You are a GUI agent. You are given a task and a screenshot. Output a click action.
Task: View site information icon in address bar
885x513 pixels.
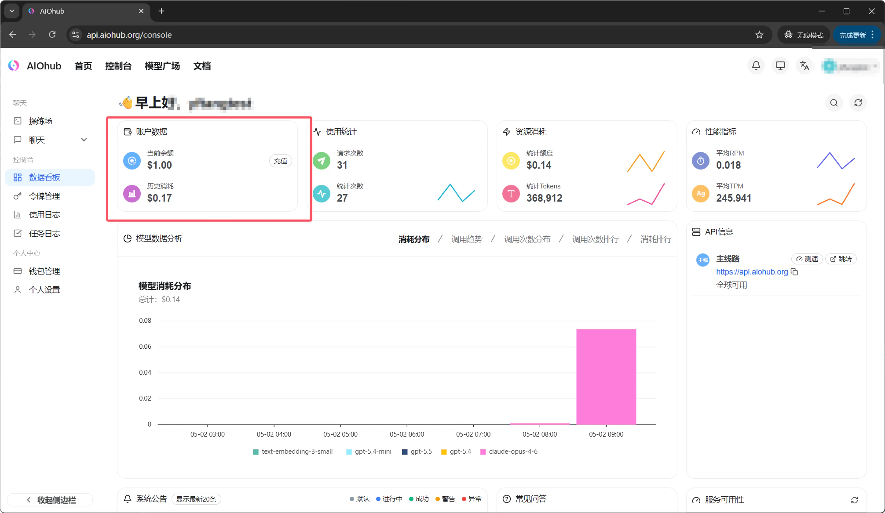[76, 35]
